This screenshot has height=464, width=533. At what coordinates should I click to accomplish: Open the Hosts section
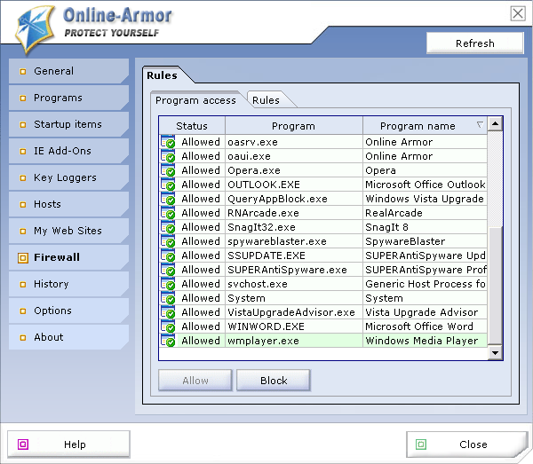coord(68,204)
